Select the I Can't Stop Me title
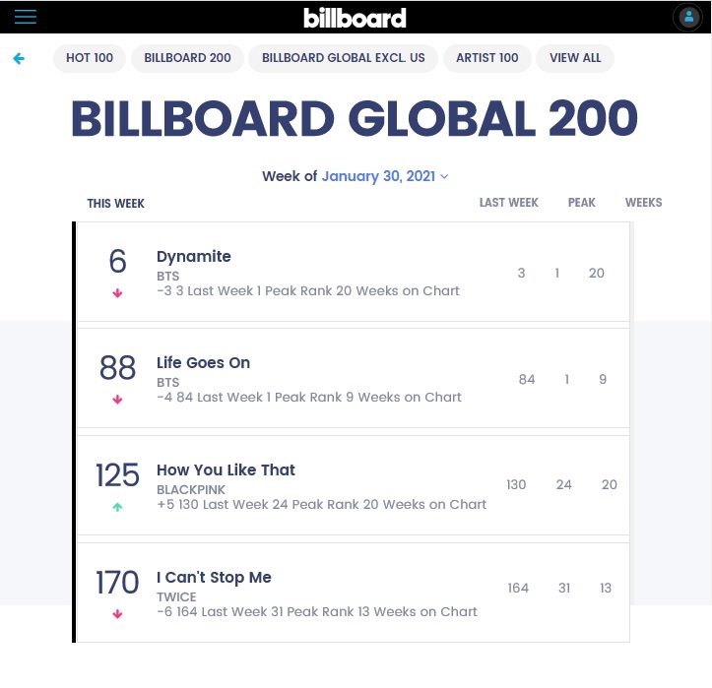The width and height of the screenshot is (712, 688). (x=214, y=578)
